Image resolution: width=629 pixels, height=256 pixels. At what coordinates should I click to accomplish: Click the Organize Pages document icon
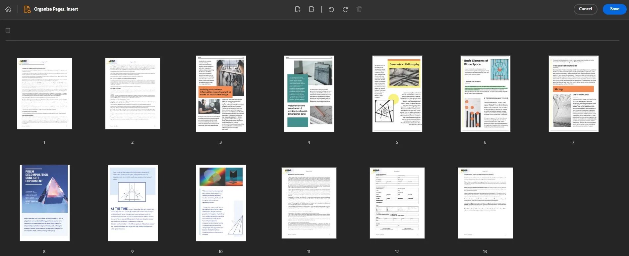tap(27, 9)
